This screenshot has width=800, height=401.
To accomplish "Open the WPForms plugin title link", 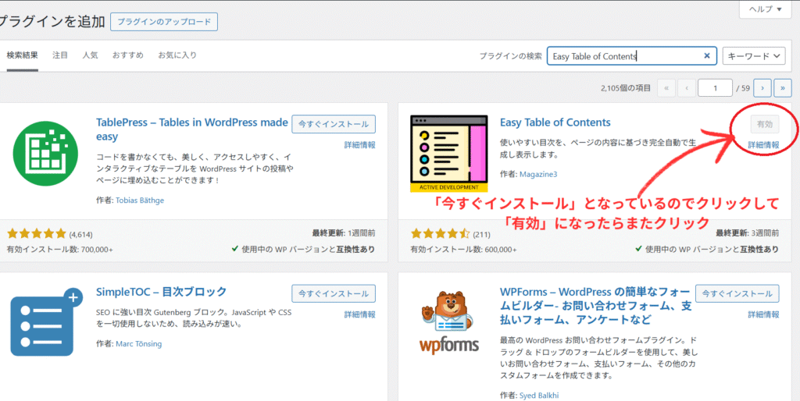I will coord(596,306).
